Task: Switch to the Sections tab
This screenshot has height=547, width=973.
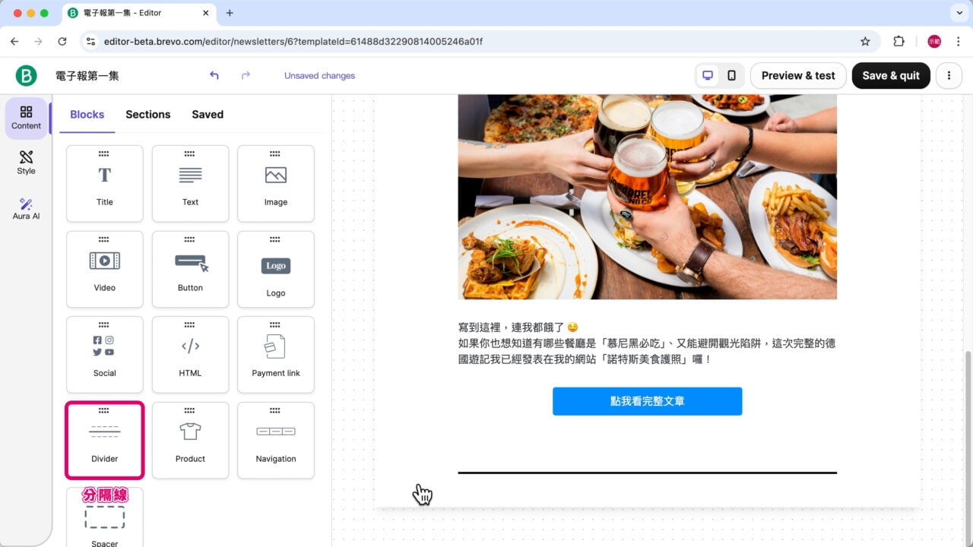Action: coord(147,114)
